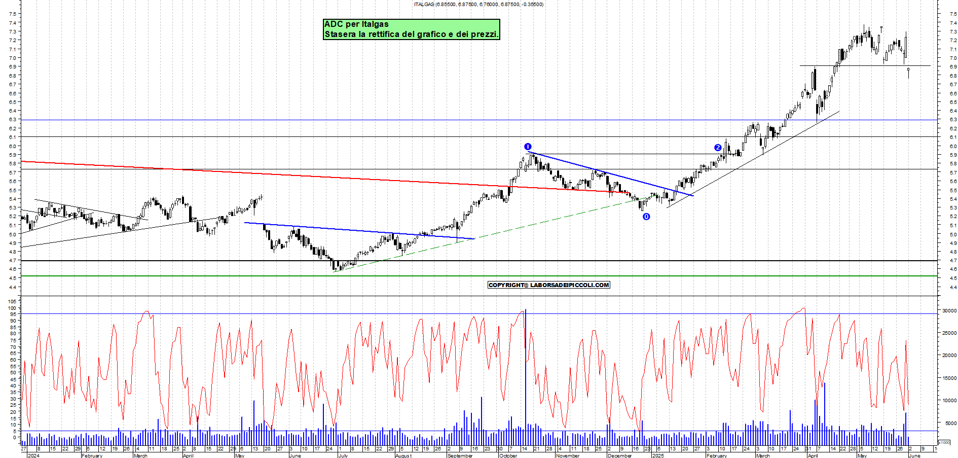This screenshot has width=958, height=458.
Task: Click the ITALGAS price title at top
Action: click(x=478, y=5)
